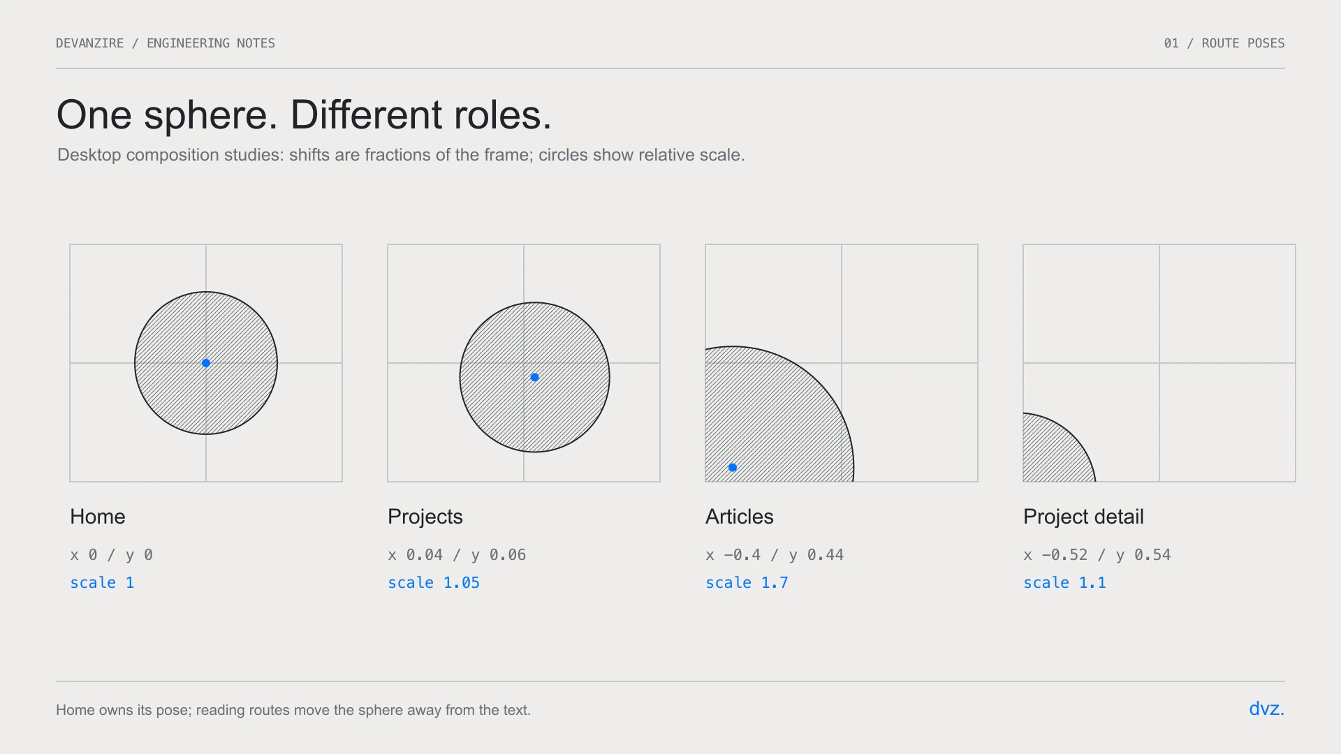Click the 'Articles' caption
Image resolution: width=1341 pixels, height=754 pixels.
click(740, 517)
